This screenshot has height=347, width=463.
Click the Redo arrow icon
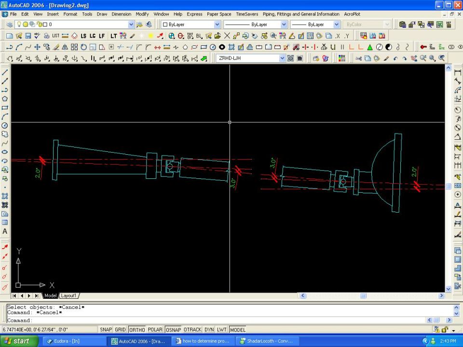point(405,58)
